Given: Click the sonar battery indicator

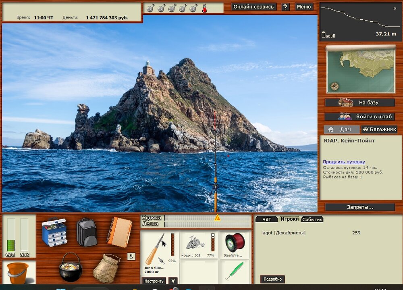Looking at the screenshot, I should tap(328, 35).
